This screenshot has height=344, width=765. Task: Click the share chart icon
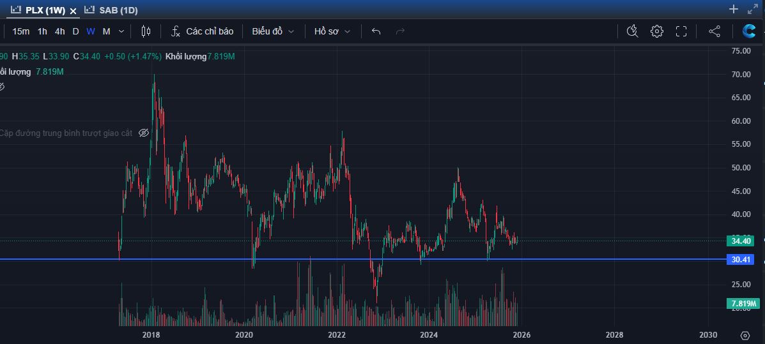tap(715, 31)
